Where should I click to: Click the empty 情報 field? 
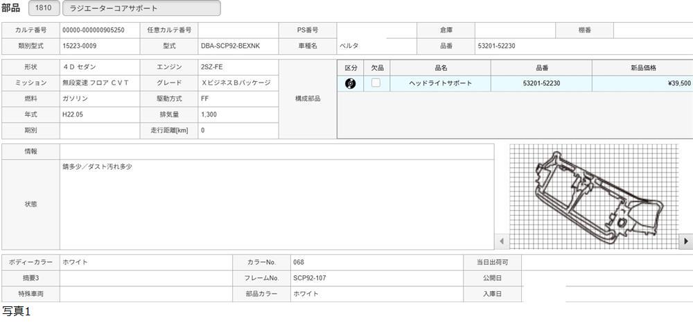coord(277,151)
